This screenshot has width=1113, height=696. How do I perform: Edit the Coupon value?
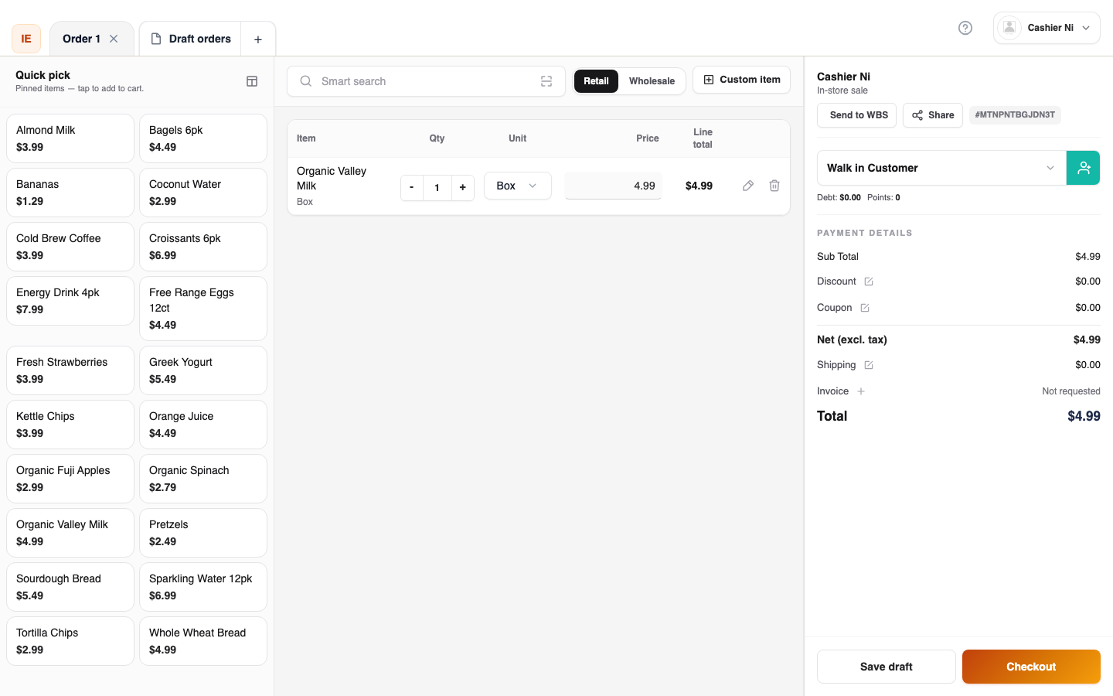coord(865,308)
